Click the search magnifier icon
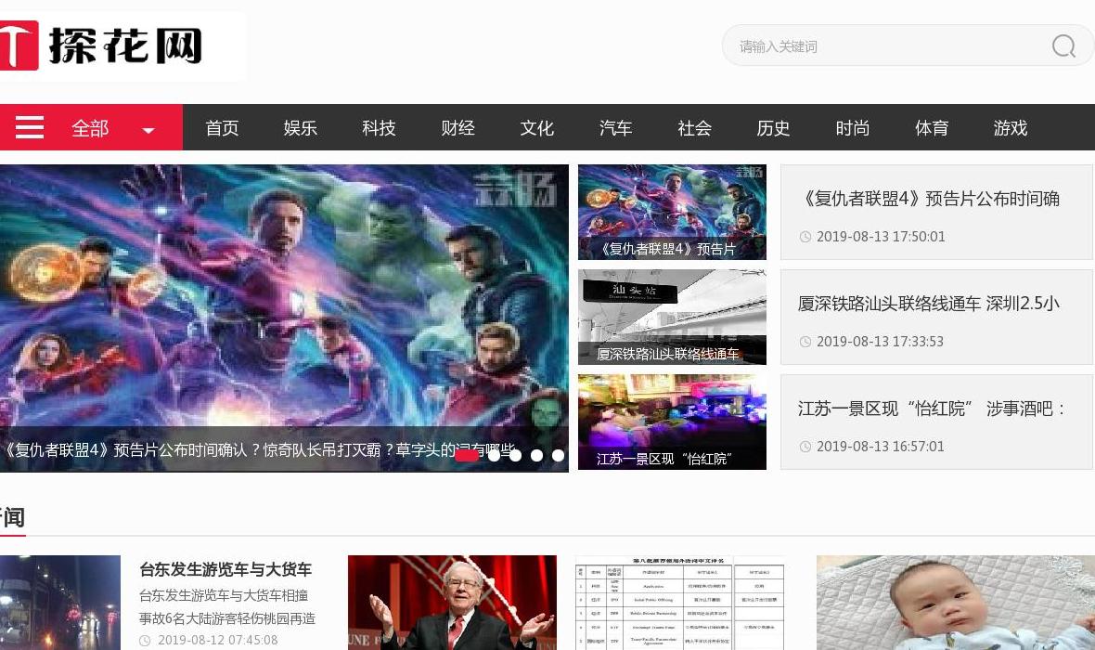The width and height of the screenshot is (1095, 650). (1063, 46)
